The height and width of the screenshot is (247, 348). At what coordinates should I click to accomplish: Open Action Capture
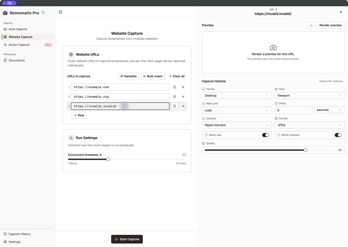[28, 45]
